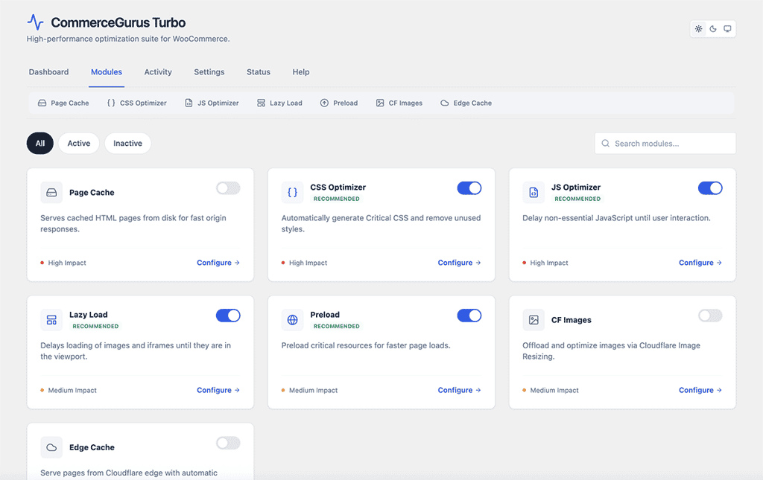Image resolution: width=763 pixels, height=480 pixels.
Task: Configure the Page Cache module
Action: click(218, 263)
